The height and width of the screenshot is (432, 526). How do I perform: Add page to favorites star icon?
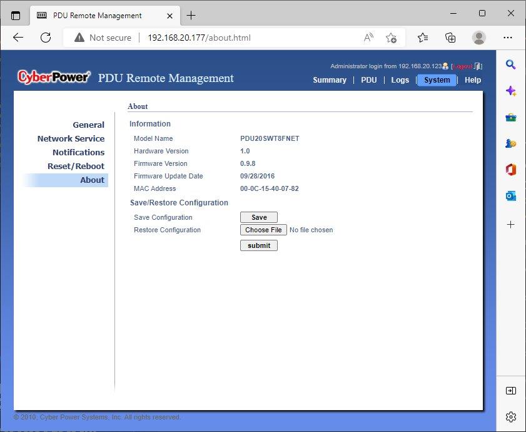point(391,38)
